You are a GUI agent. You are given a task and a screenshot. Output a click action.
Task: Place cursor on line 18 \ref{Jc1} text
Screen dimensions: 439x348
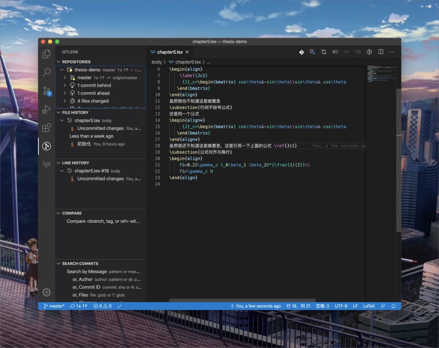285,145
